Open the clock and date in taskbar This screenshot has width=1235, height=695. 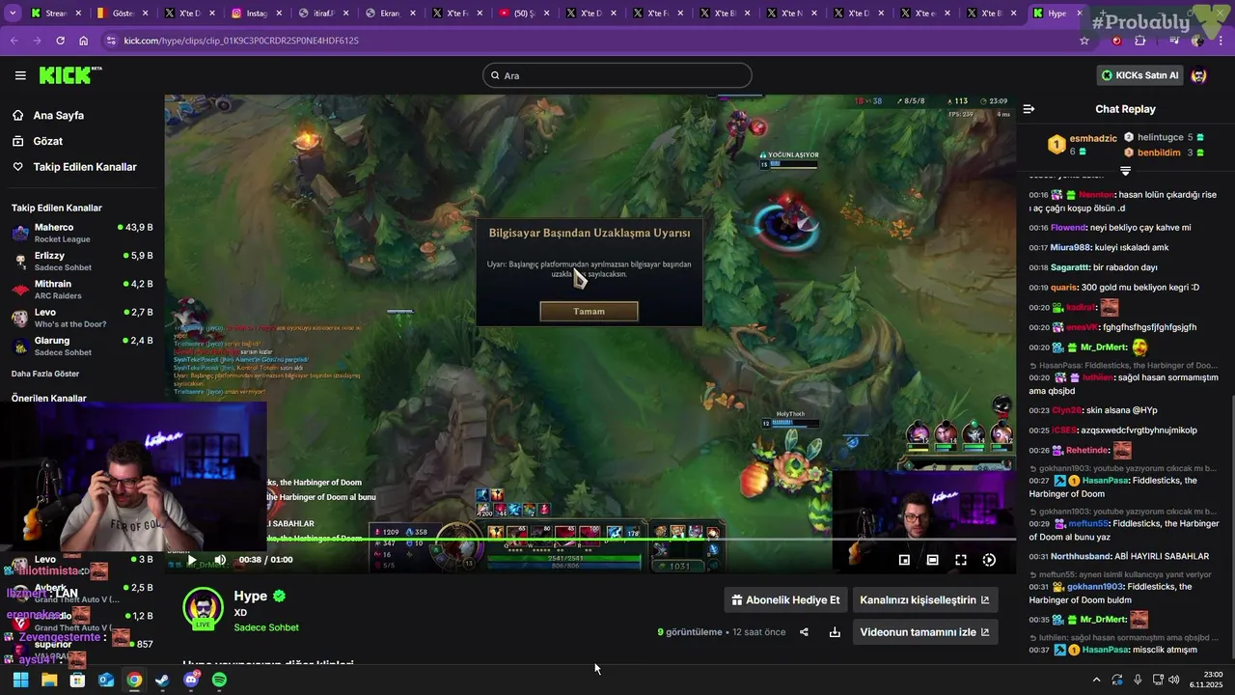pyautogui.click(x=1206, y=680)
